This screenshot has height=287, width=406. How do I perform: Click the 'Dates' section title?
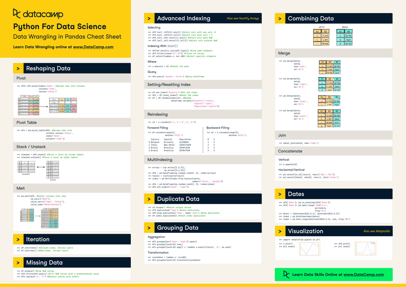tap(296, 194)
